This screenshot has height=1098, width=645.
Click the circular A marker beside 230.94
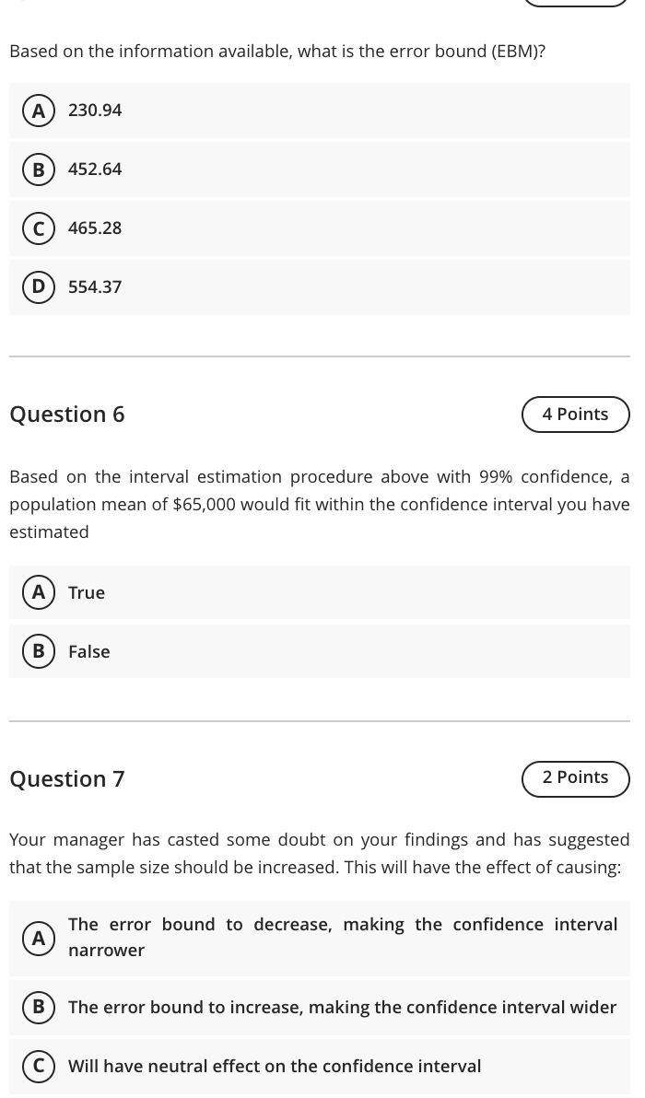coord(38,110)
